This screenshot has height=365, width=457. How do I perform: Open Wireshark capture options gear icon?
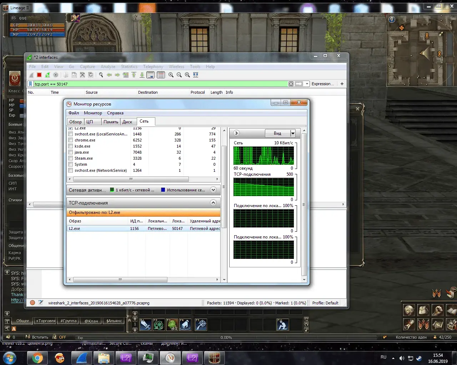coord(56,75)
